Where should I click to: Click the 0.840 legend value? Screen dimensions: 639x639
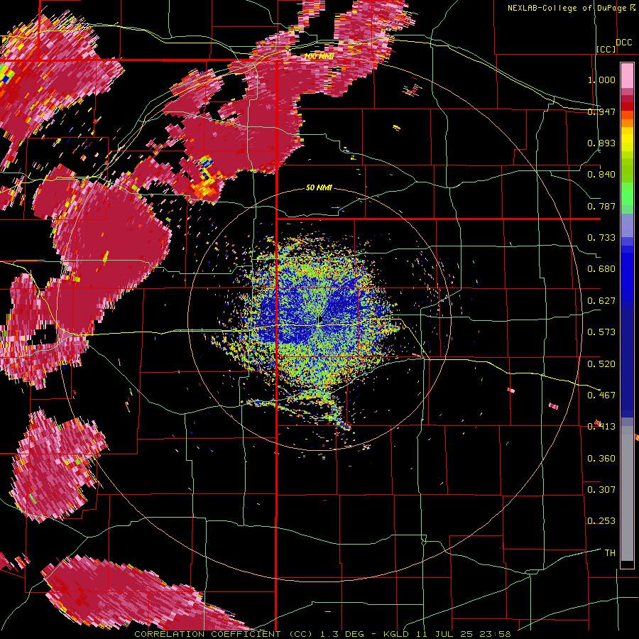pos(601,175)
